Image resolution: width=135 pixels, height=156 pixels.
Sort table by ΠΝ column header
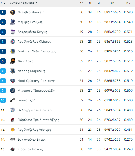click(128, 4)
